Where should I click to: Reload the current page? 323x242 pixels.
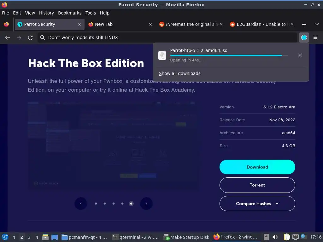click(30, 37)
